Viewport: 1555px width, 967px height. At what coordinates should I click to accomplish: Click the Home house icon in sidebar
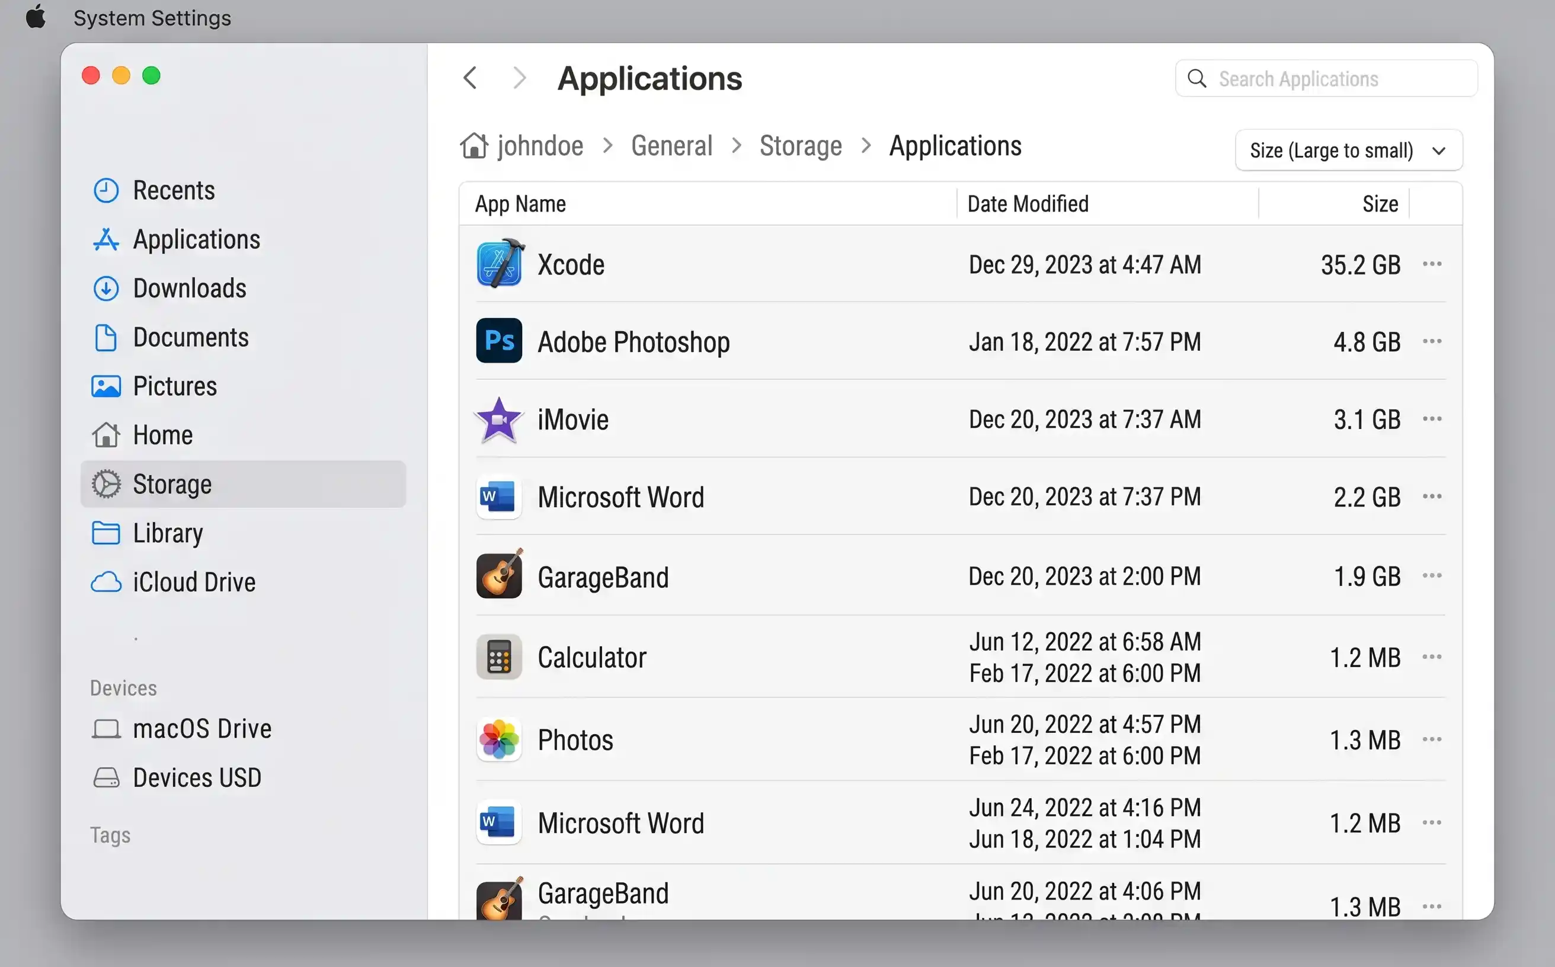point(106,435)
